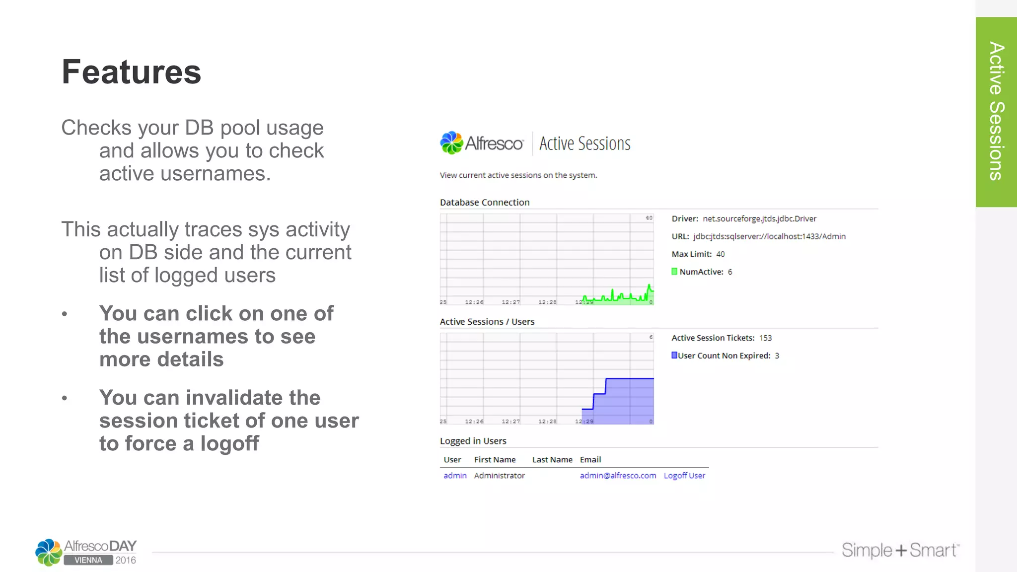Select the green Active Sessions side tab

[x=996, y=112]
